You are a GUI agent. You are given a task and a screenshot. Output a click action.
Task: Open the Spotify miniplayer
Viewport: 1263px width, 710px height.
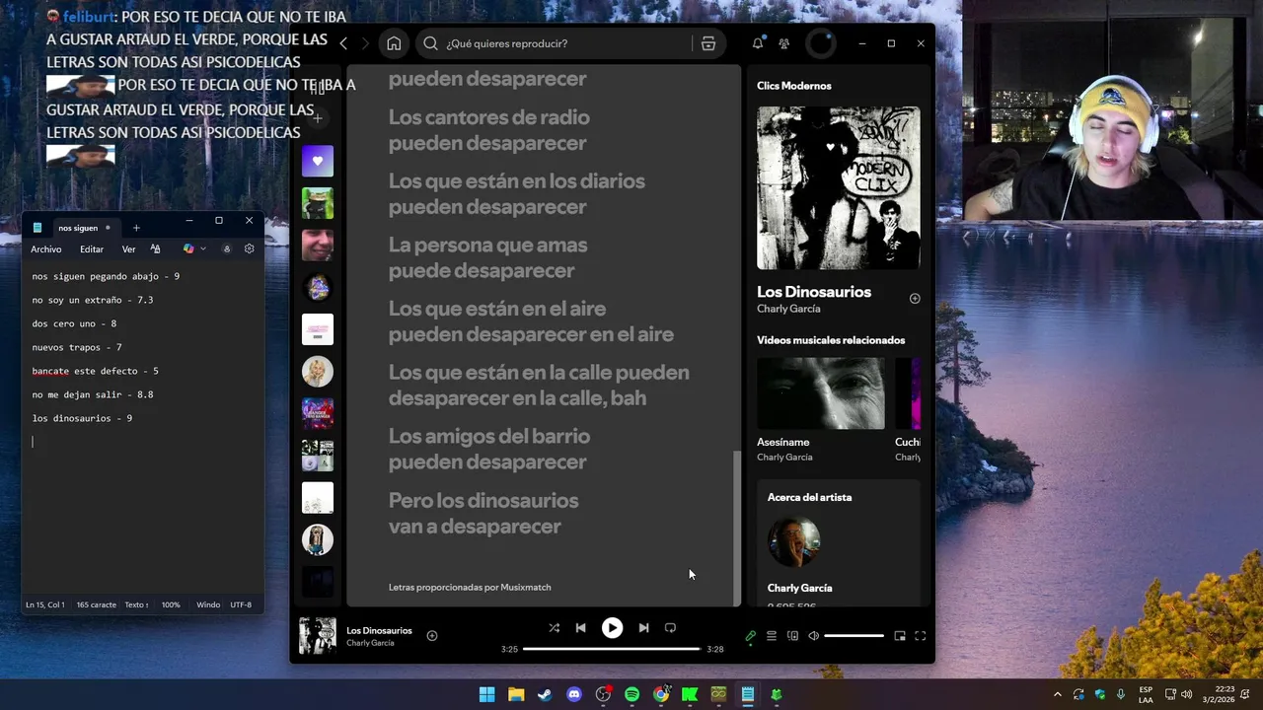tap(900, 636)
